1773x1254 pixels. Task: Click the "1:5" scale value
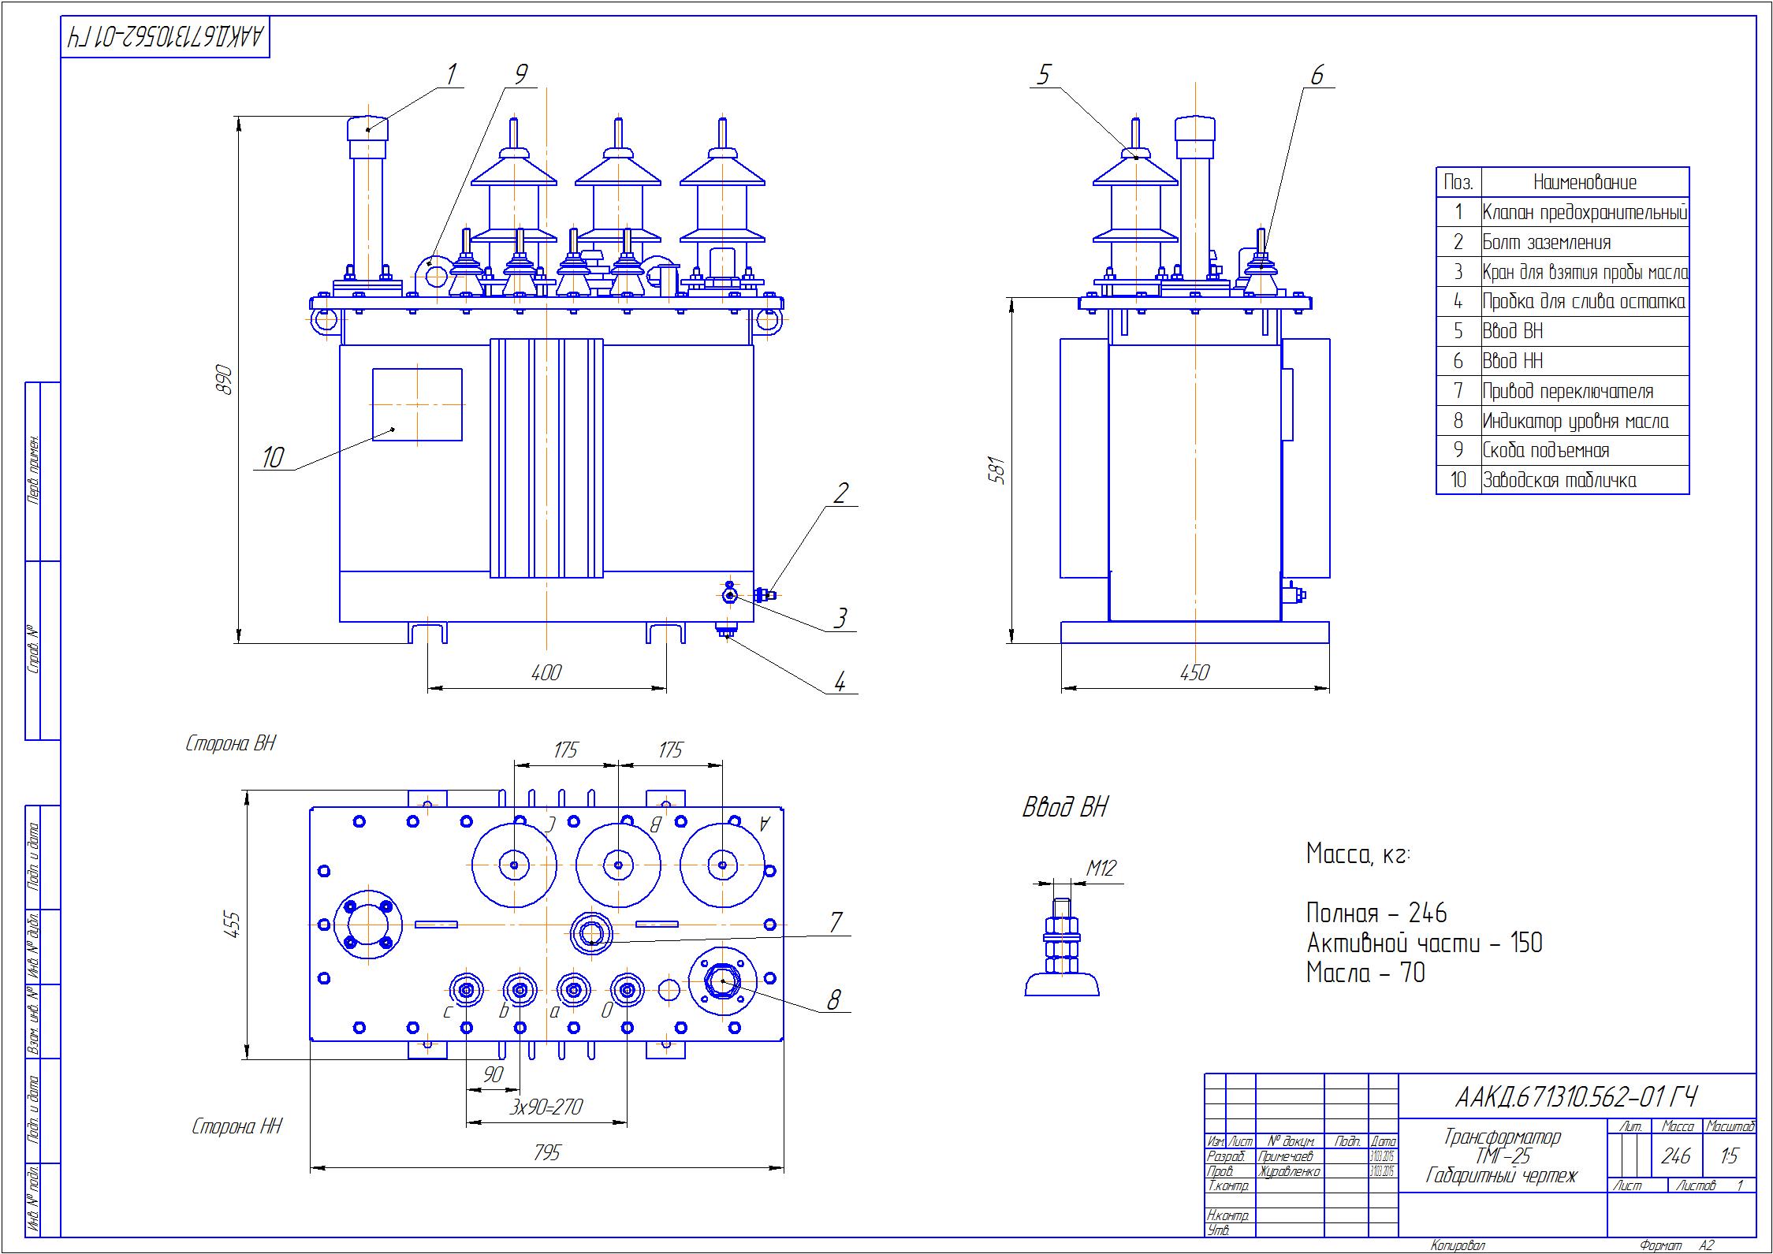pos(1730,1156)
